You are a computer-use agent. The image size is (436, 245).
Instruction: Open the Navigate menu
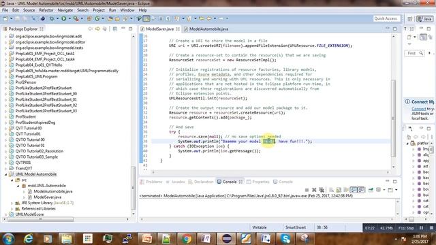click(65, 10)
